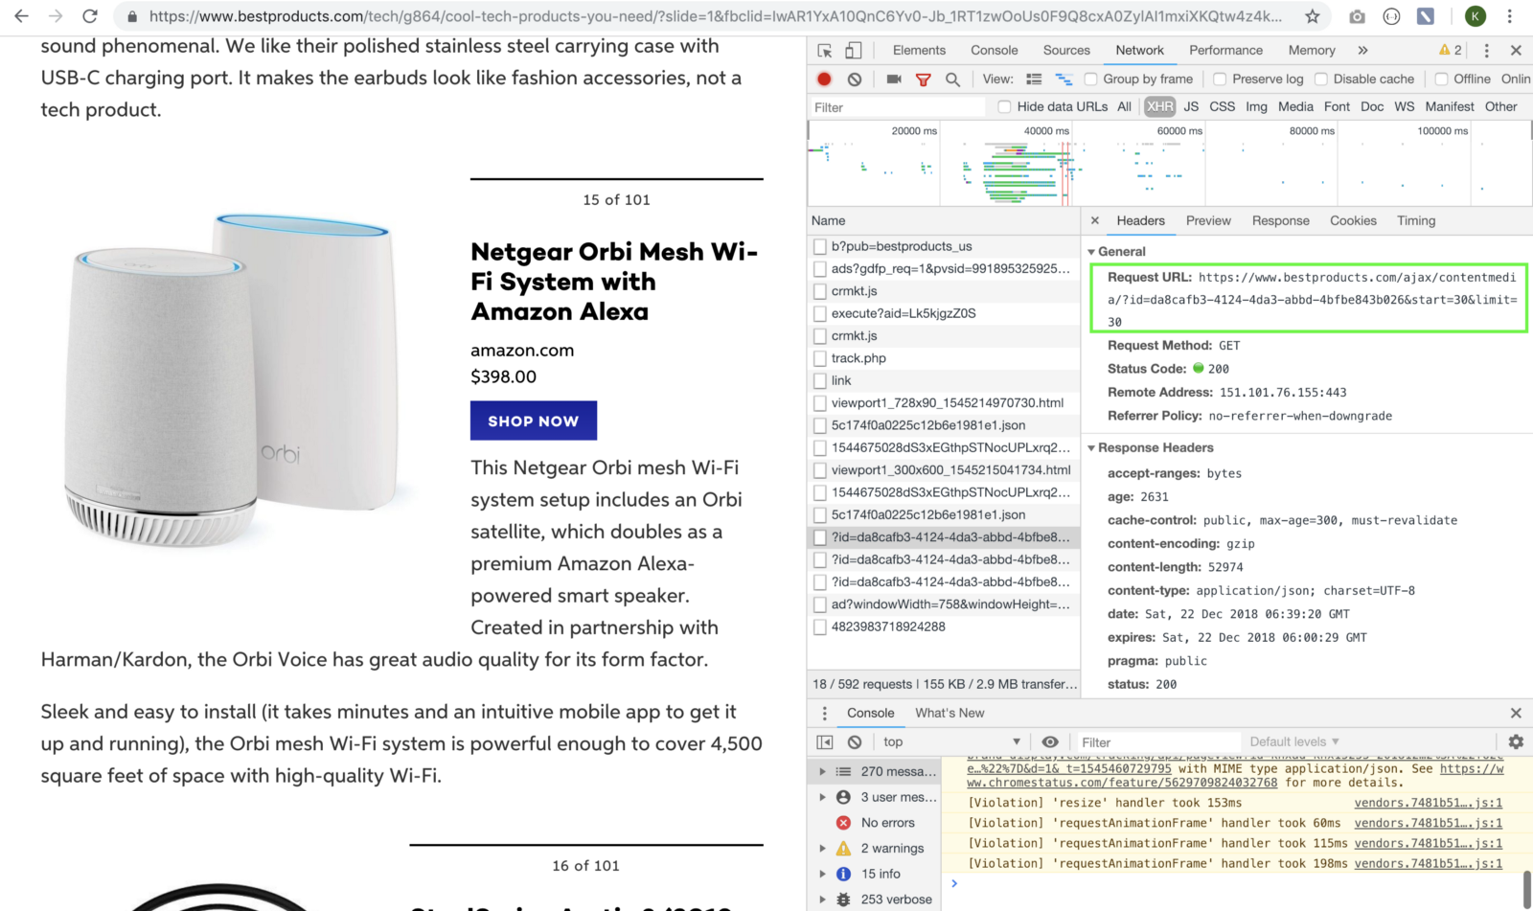
Task: Select the XHR filter type
Action: (x=1159, y=106)
